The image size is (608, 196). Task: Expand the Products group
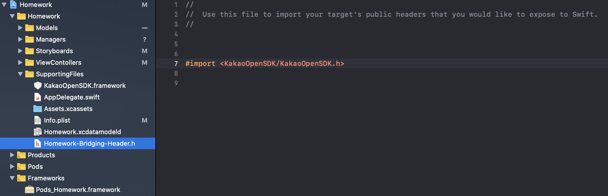coord(12,155)
